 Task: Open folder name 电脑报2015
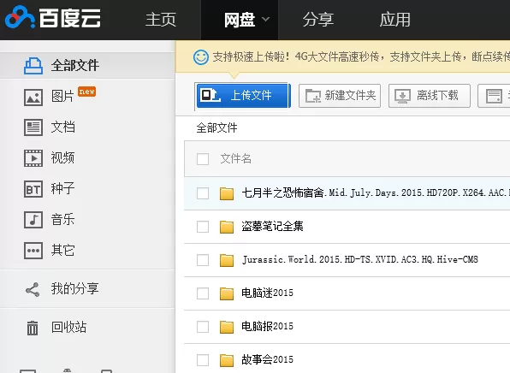pos(267,326)
